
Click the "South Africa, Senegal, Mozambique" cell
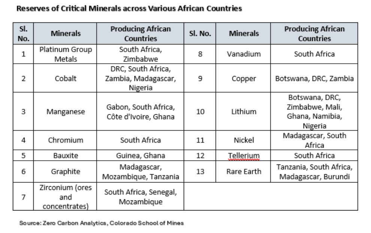click(140, 196)
